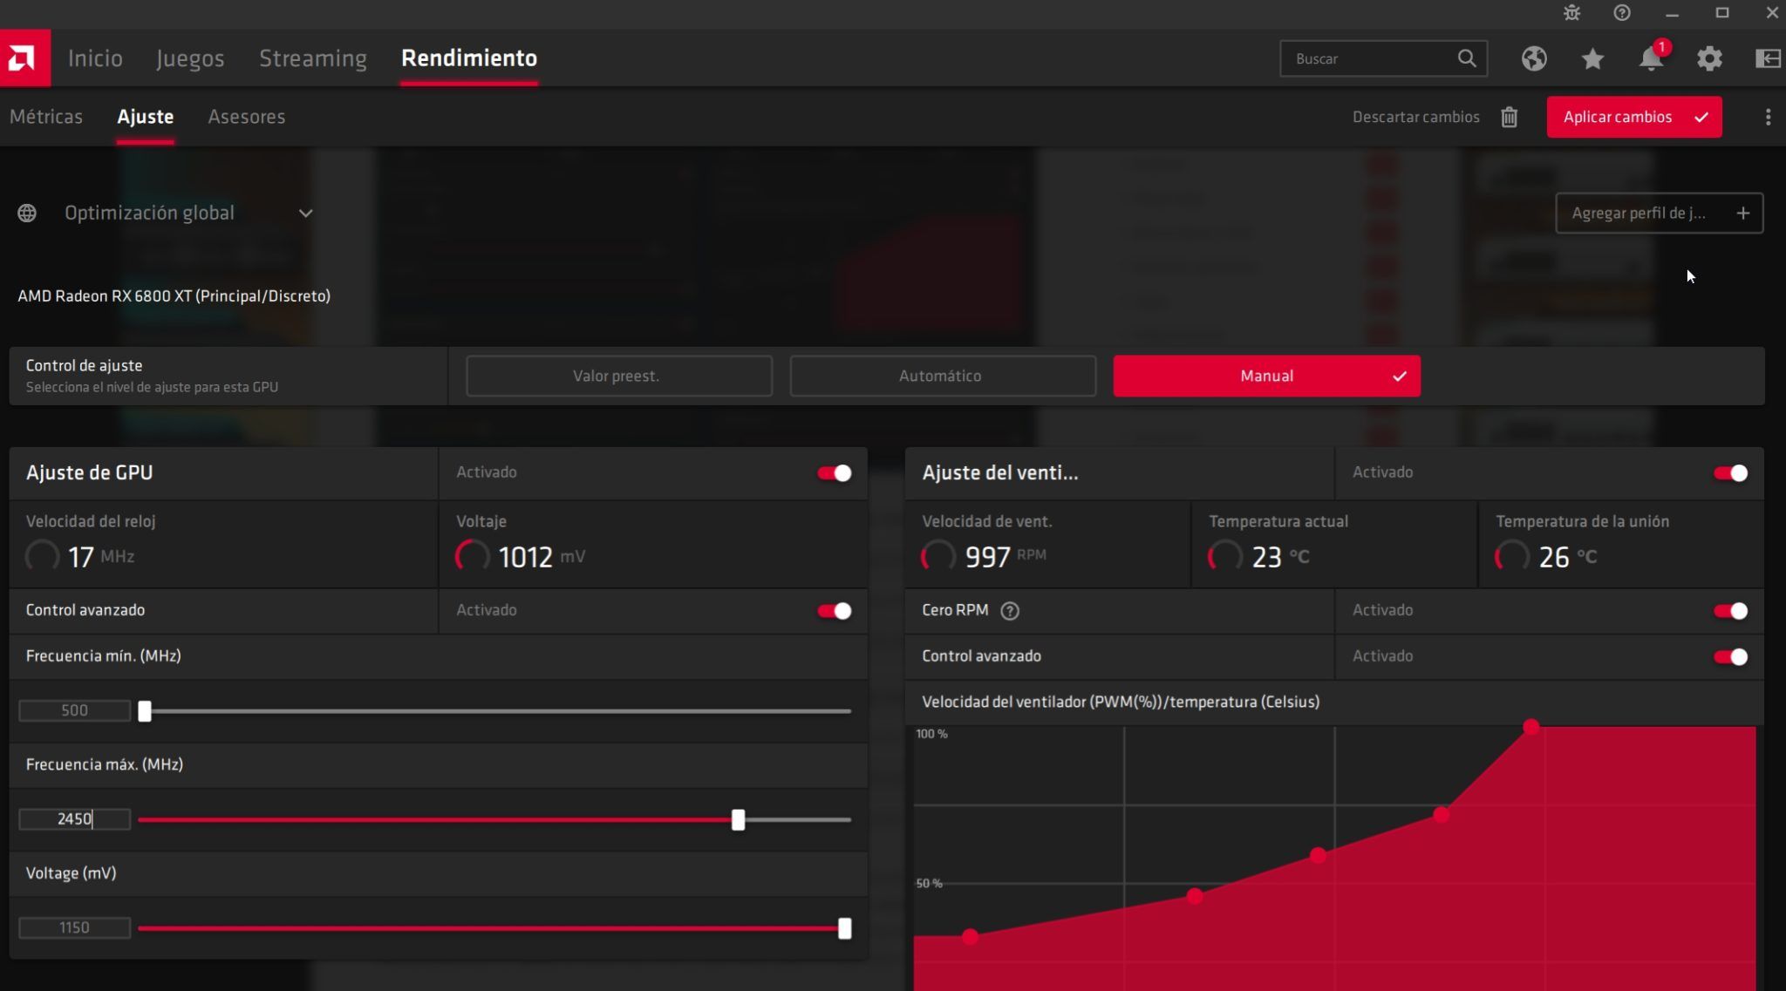Image resolution: width=1786 pixels, height=991 pixels.
Task: Toggle fan Control avanzado switch
Action: point(1731,657)
